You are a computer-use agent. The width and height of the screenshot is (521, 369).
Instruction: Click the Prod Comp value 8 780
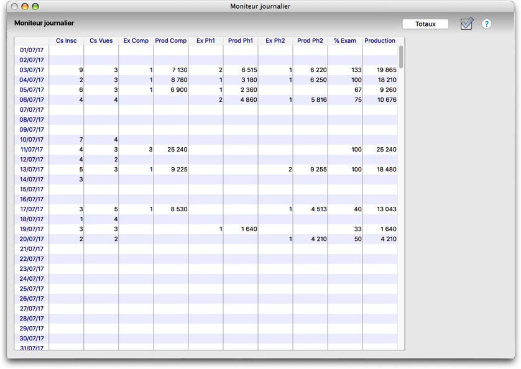point(179,80)
